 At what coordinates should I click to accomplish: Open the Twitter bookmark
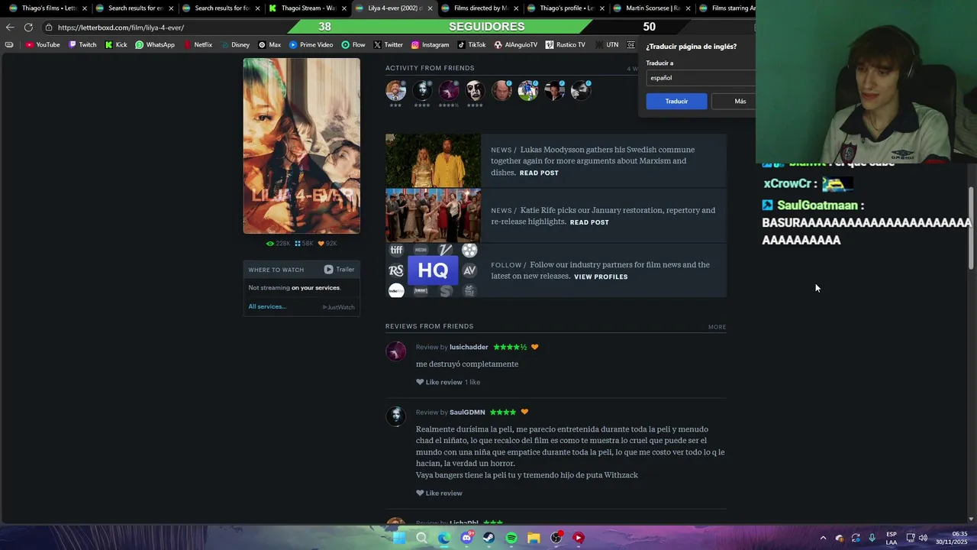388,45
